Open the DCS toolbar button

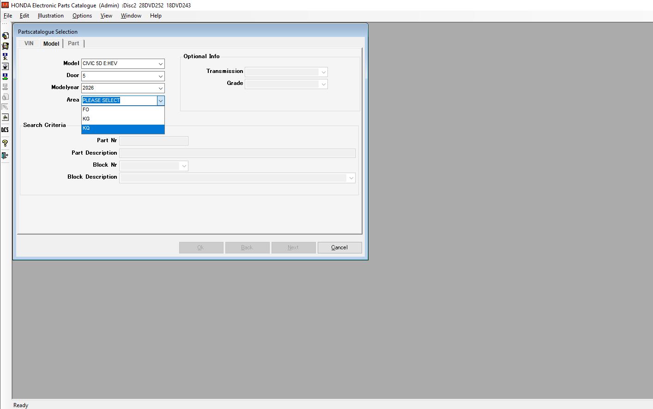click(x=5, y=130)
